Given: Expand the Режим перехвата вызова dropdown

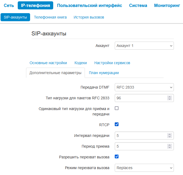Looking at the screenshot, I should click(x=144, y=168).
